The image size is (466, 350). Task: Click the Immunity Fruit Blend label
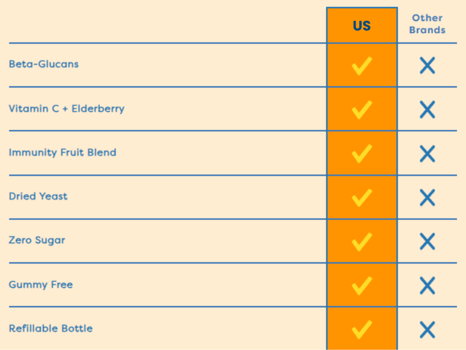pyautogui.click(x=62, y=152)
